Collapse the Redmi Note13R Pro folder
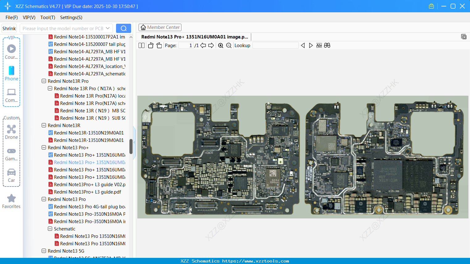This screenshot has height=264, width=470. pos(44,81)
